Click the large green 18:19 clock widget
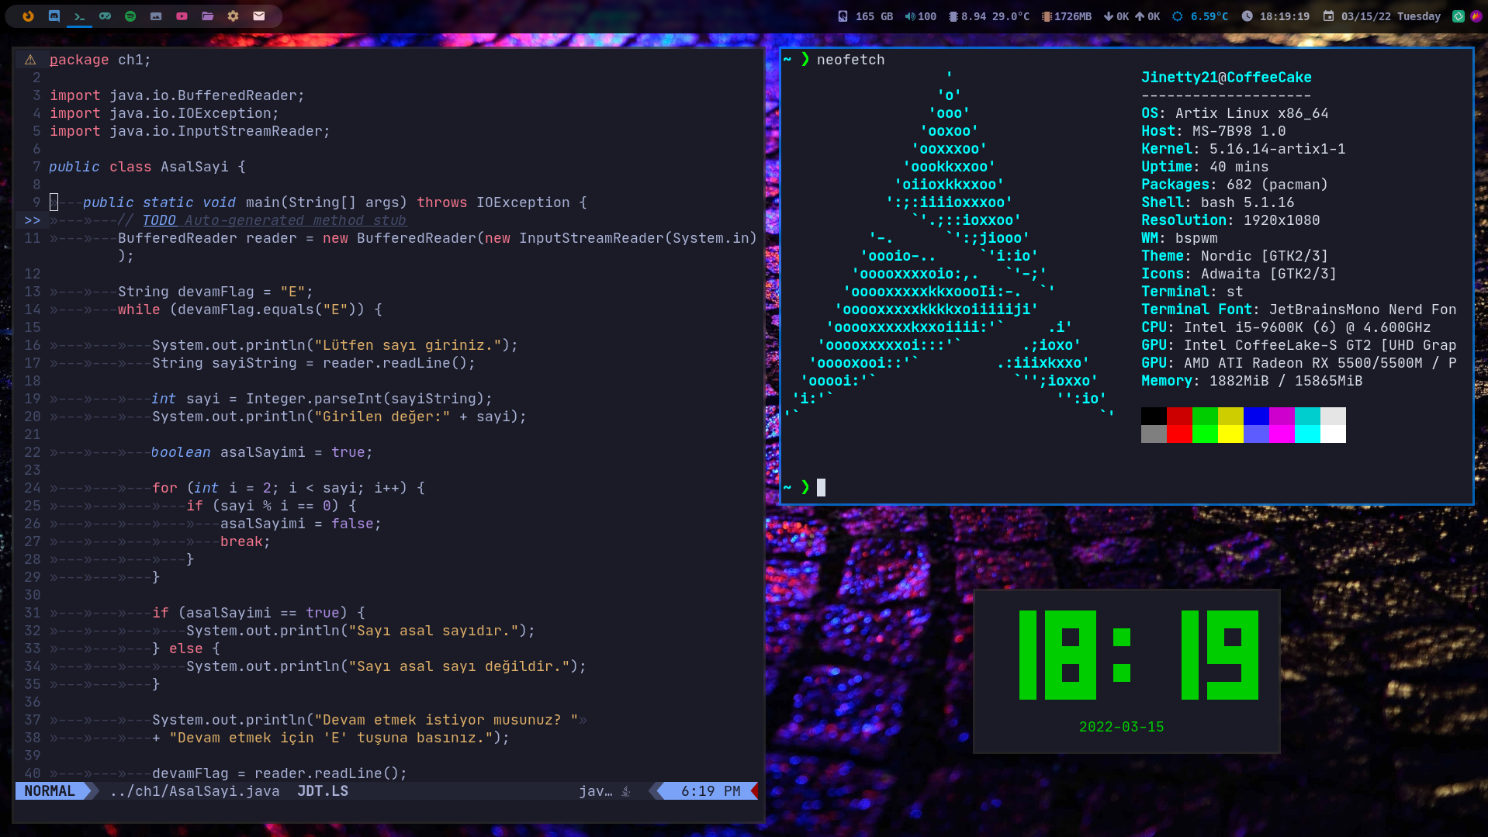Screen dimensions: 1488x837 (x=1138, y=655)
